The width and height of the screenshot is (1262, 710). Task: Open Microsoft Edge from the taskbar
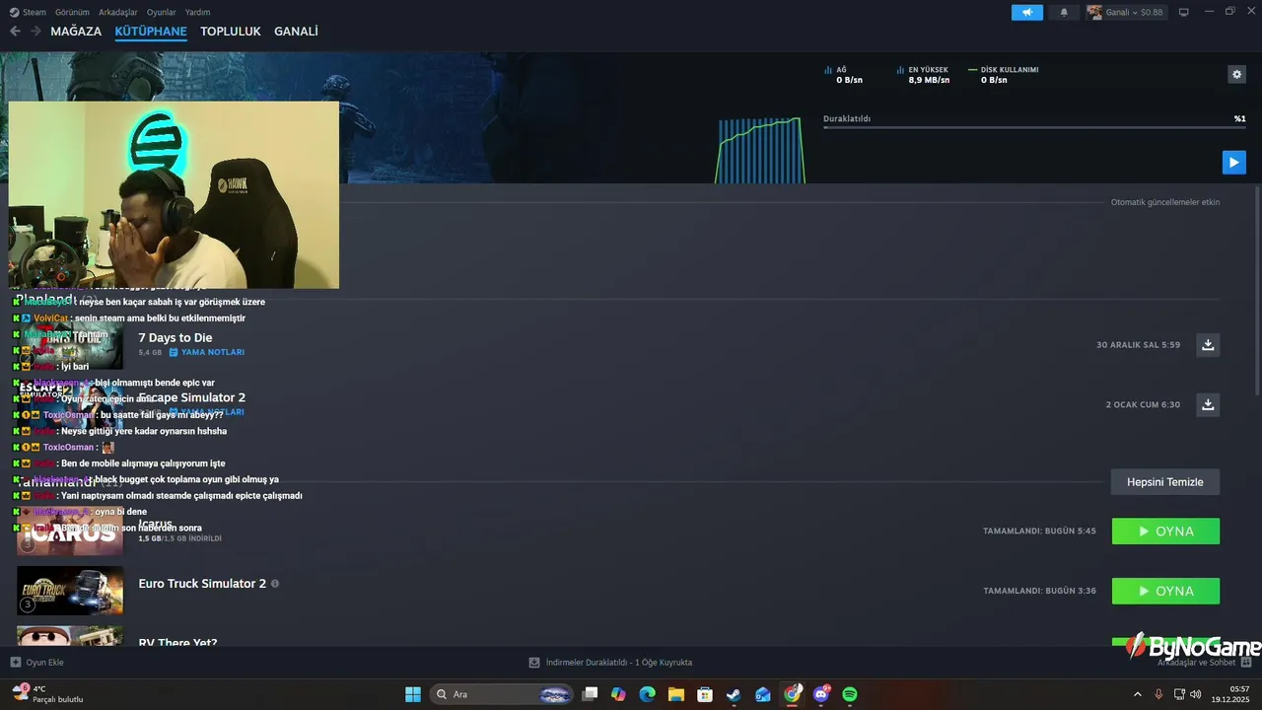click(x=647, y=694)
